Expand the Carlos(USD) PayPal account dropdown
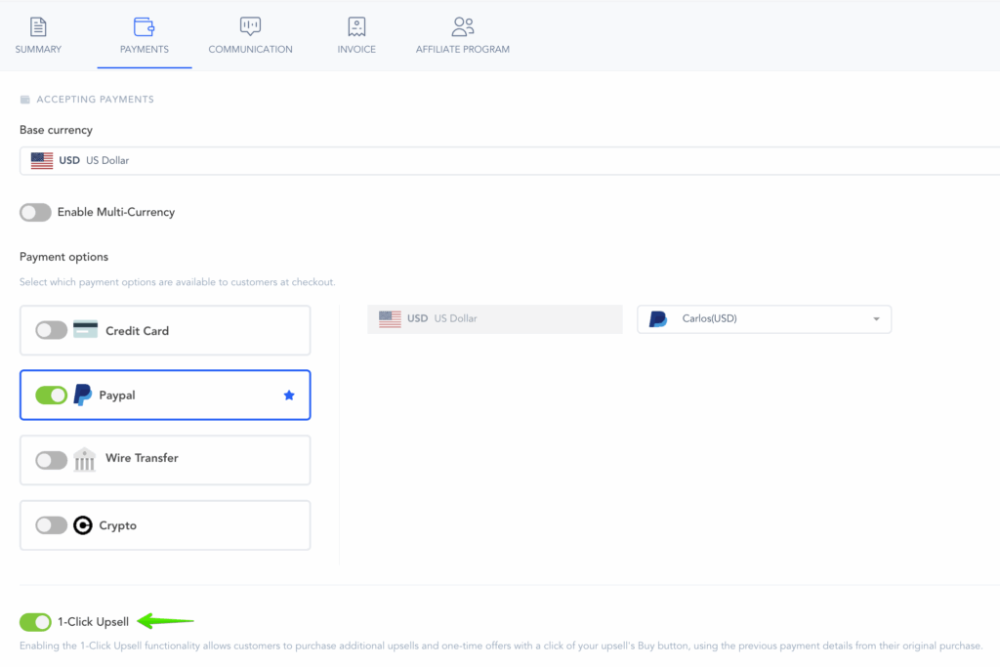1000x667 pixels. coord(764,319)
